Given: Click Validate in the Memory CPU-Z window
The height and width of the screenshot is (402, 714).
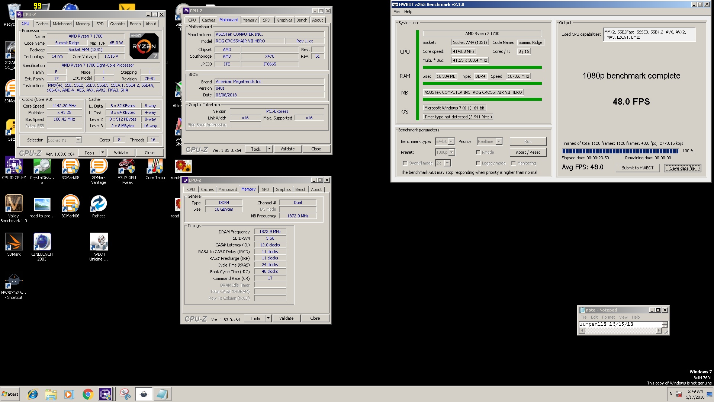Looking at the screenshot, I should tap(286, 318).
